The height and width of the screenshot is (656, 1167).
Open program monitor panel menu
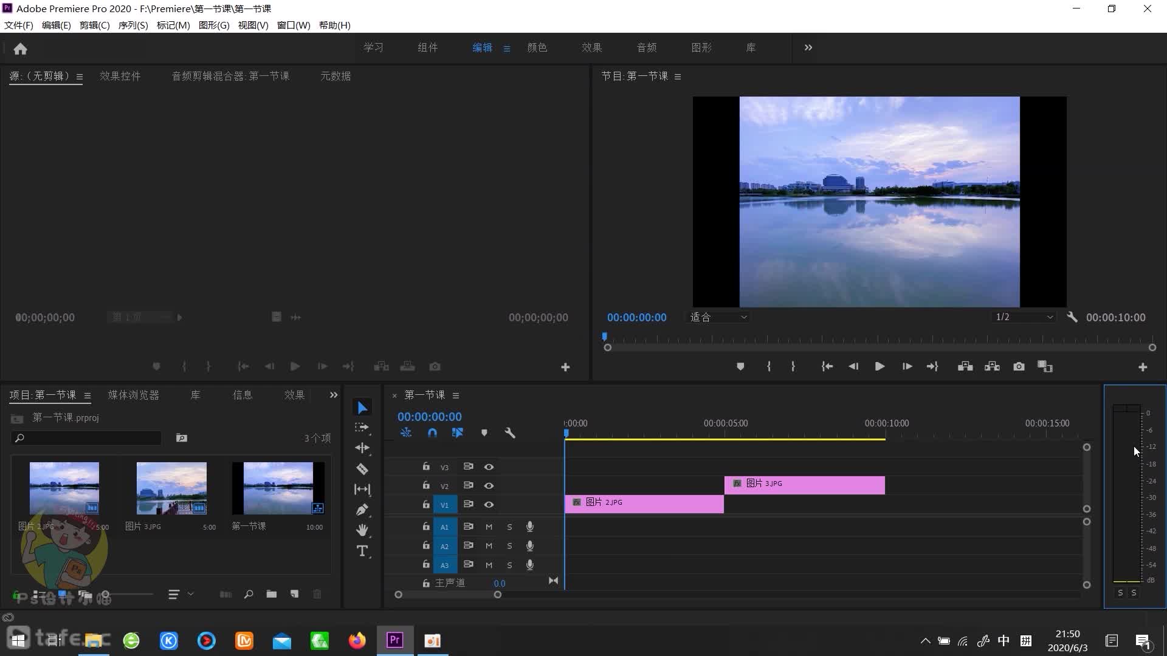coord(677,77)
